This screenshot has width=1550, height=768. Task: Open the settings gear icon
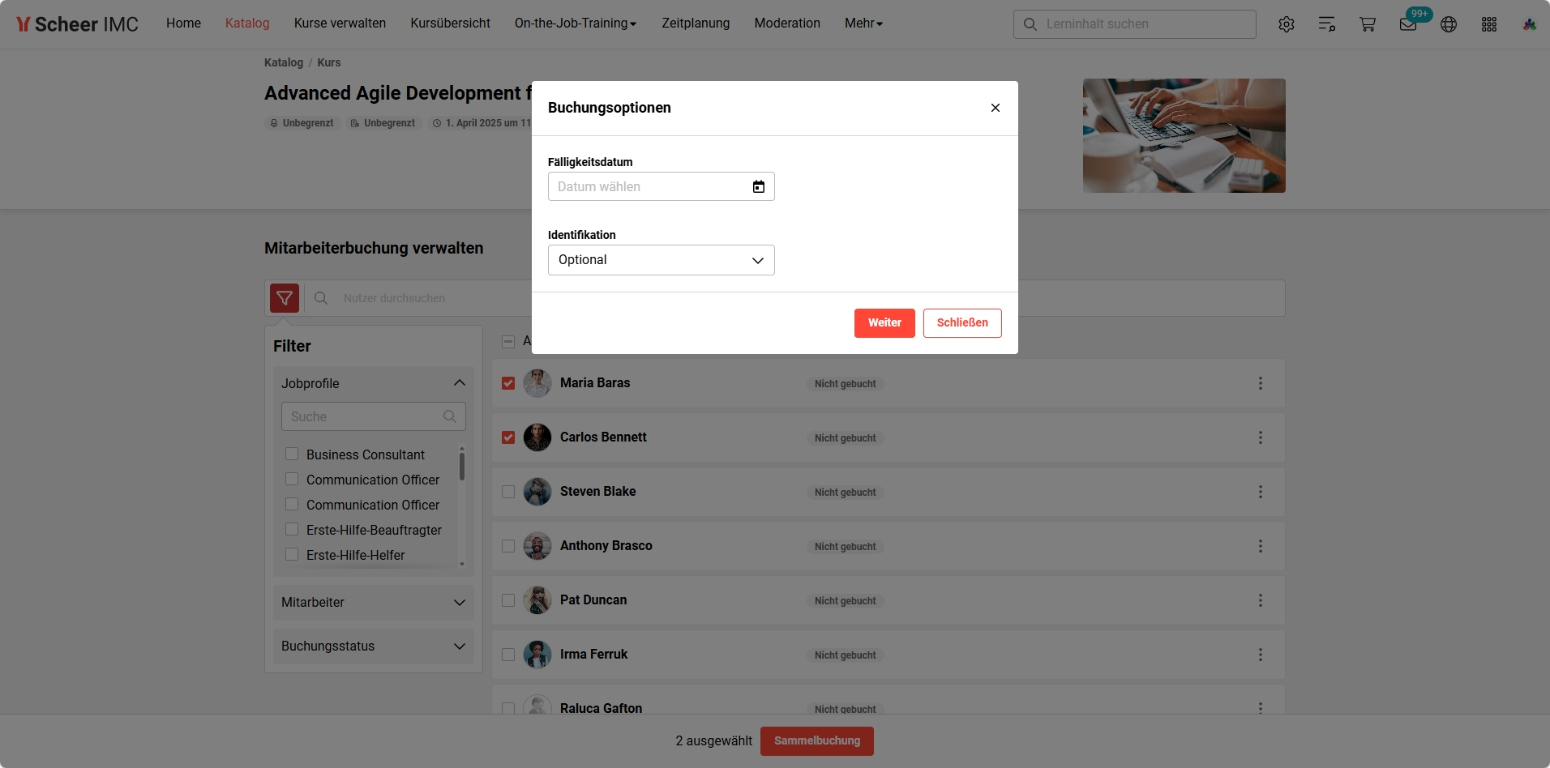(x=1287, y=24)
